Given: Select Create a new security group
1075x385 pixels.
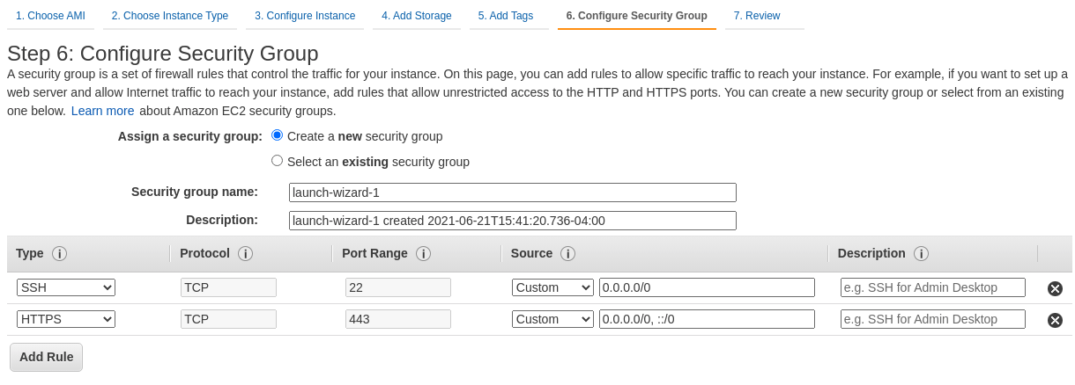Looking at the screenshot, I should pyautogui.click(x=278, y=135).
